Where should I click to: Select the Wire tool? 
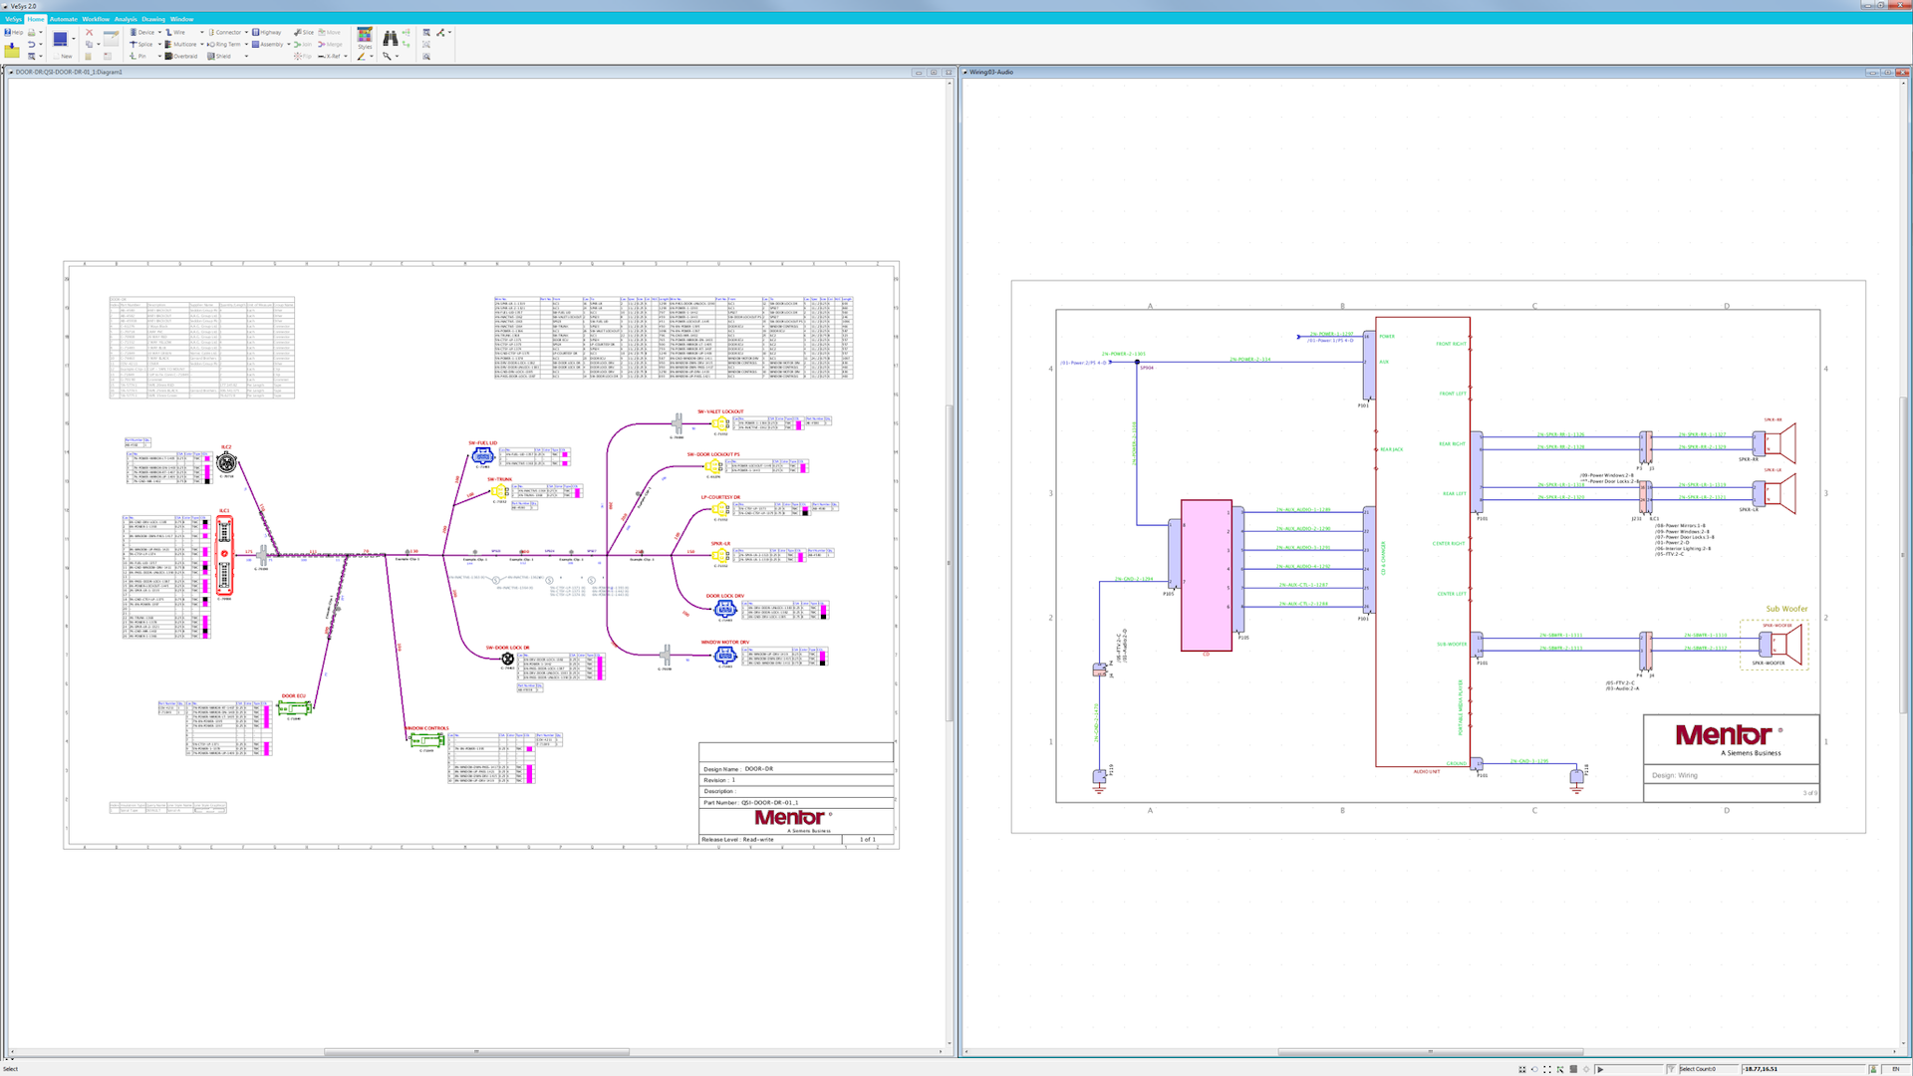point(177,32)
